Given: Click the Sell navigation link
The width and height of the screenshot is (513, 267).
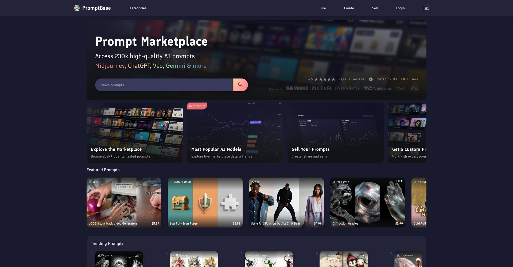Looking at the screenshot, I should [375, 8].
